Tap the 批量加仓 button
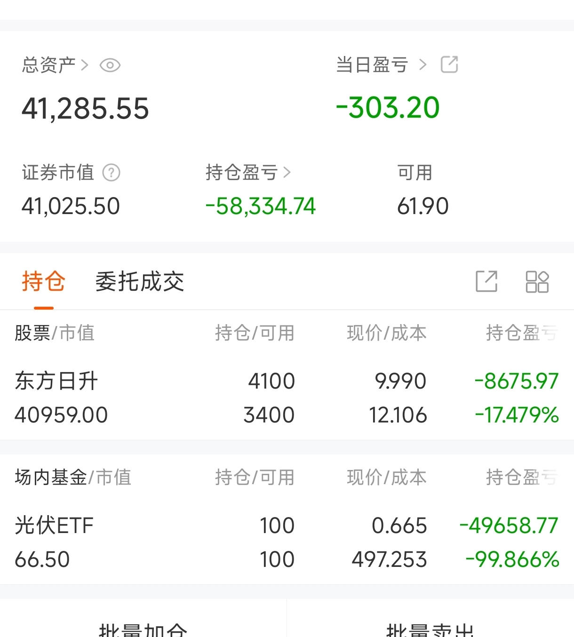The width and height of the screenshot is (574, 637). coord(143,629)
